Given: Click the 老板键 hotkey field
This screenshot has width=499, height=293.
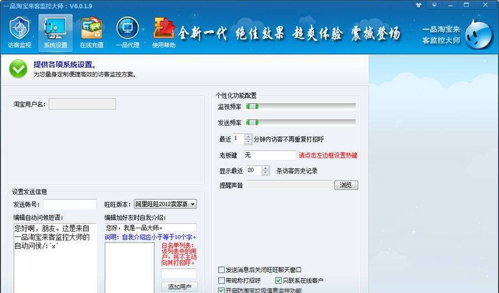Looking at the screenshot, I should coord(270,155).
